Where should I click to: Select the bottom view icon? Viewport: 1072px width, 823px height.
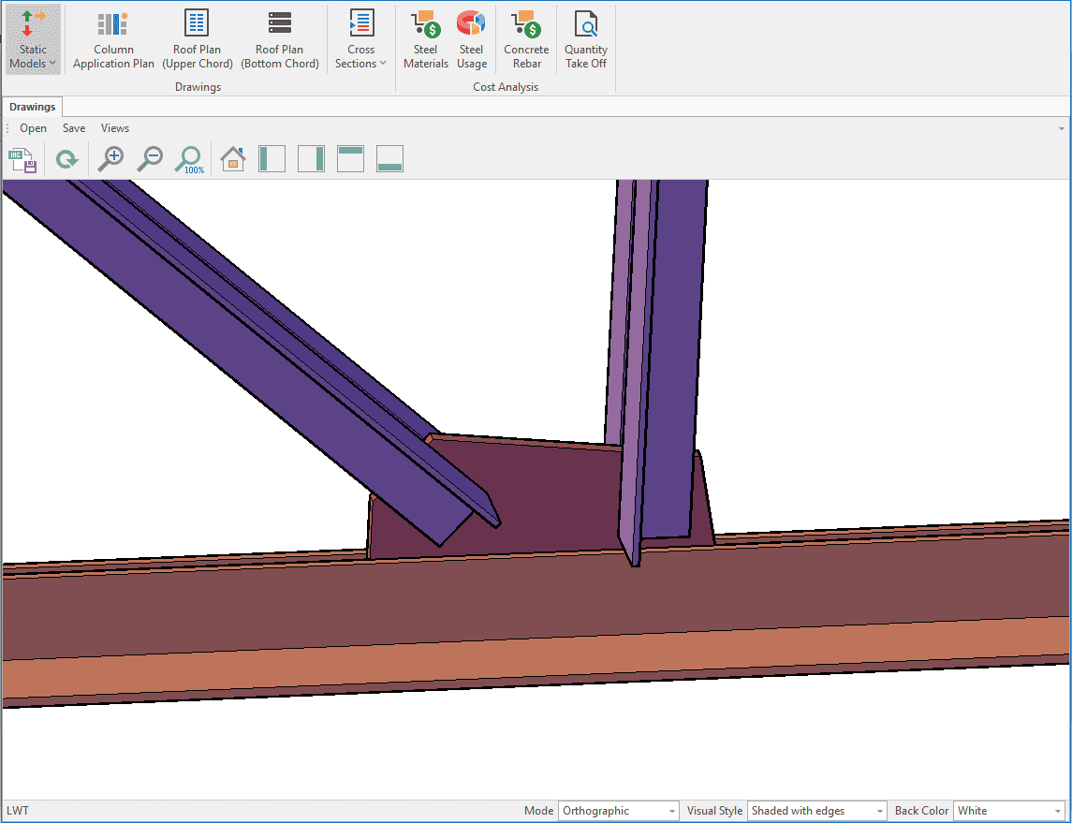pos(389,159)
